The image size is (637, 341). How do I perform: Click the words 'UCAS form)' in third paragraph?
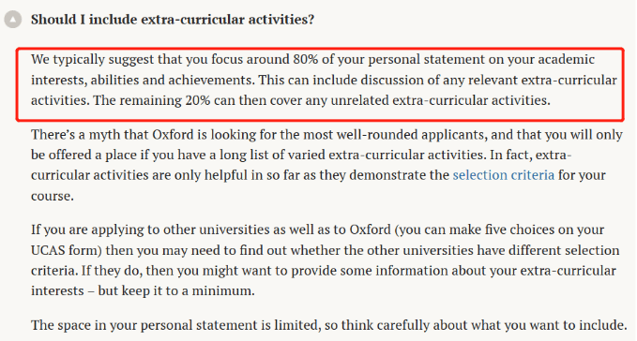click(67, 250)
